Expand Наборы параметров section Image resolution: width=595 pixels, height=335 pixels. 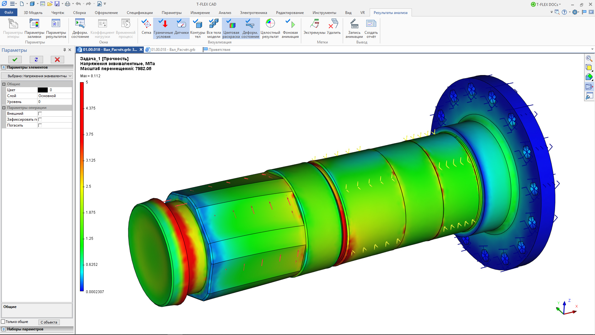click(4, 329)
